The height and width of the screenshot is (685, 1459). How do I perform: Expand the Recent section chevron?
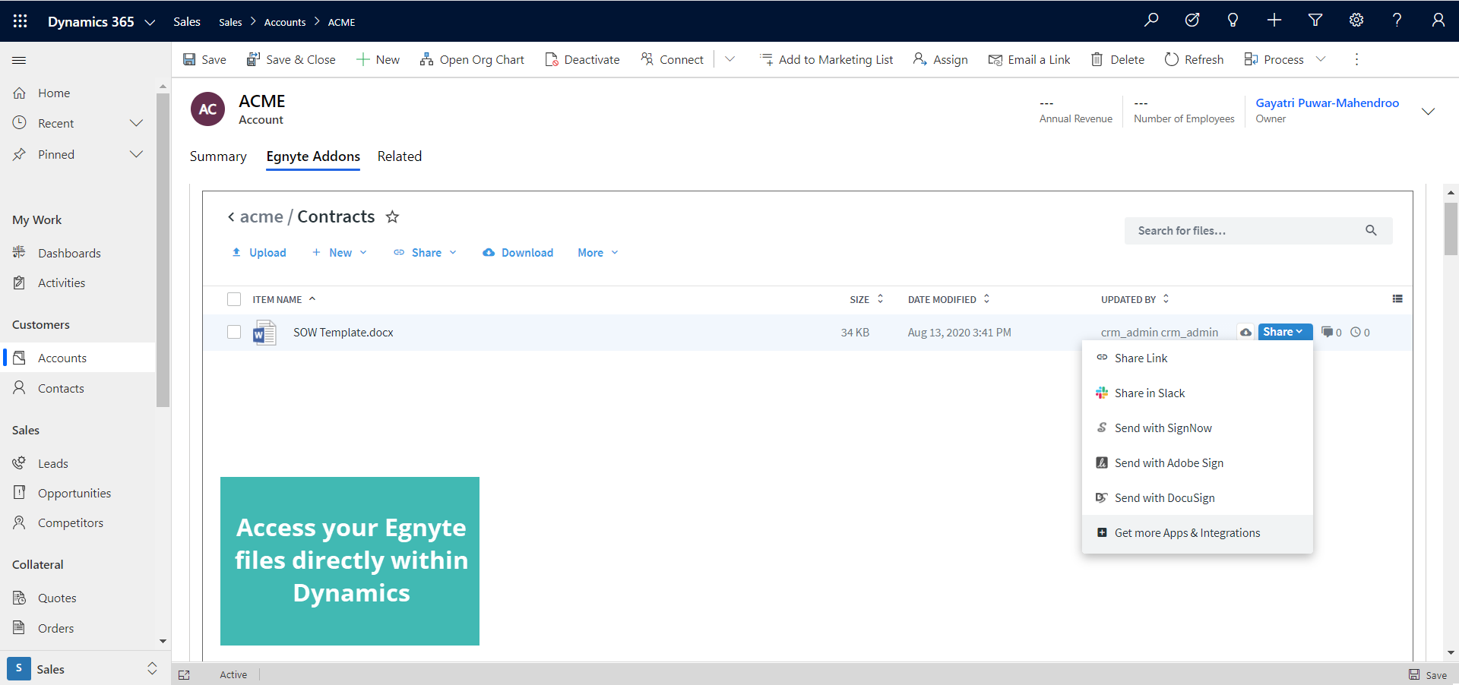tap(136, 123)
